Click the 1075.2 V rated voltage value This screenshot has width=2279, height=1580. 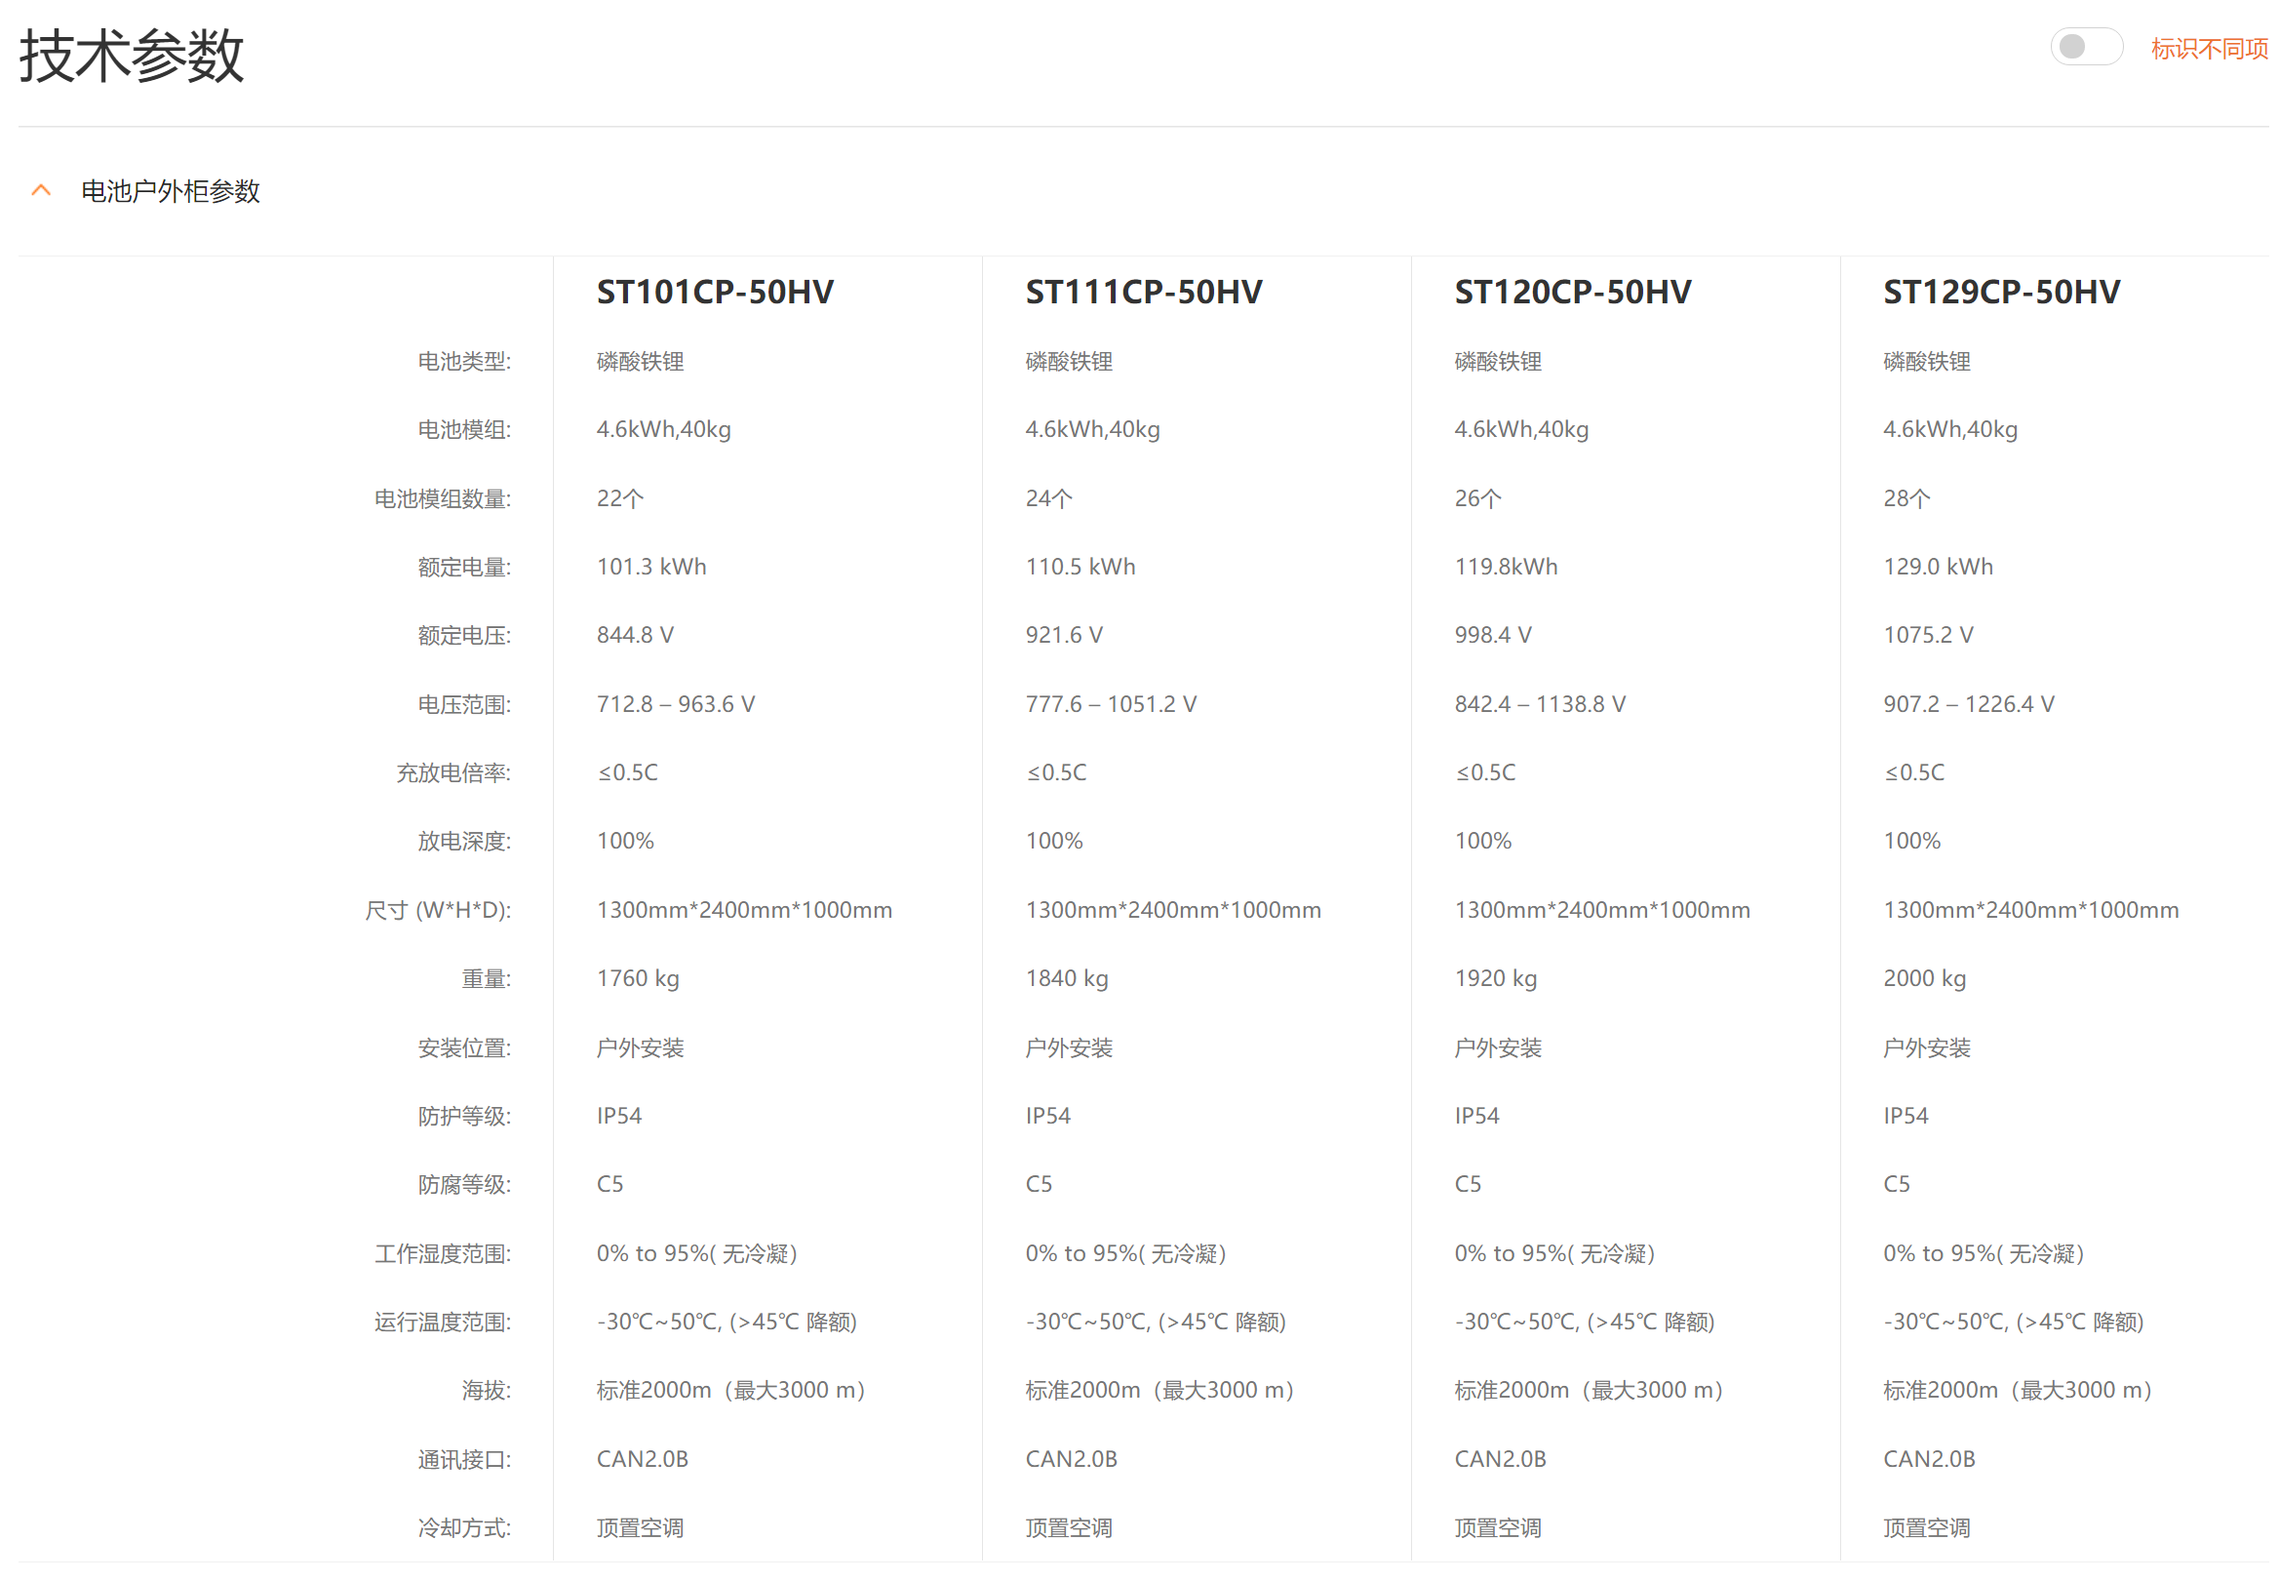[1927, 635]
